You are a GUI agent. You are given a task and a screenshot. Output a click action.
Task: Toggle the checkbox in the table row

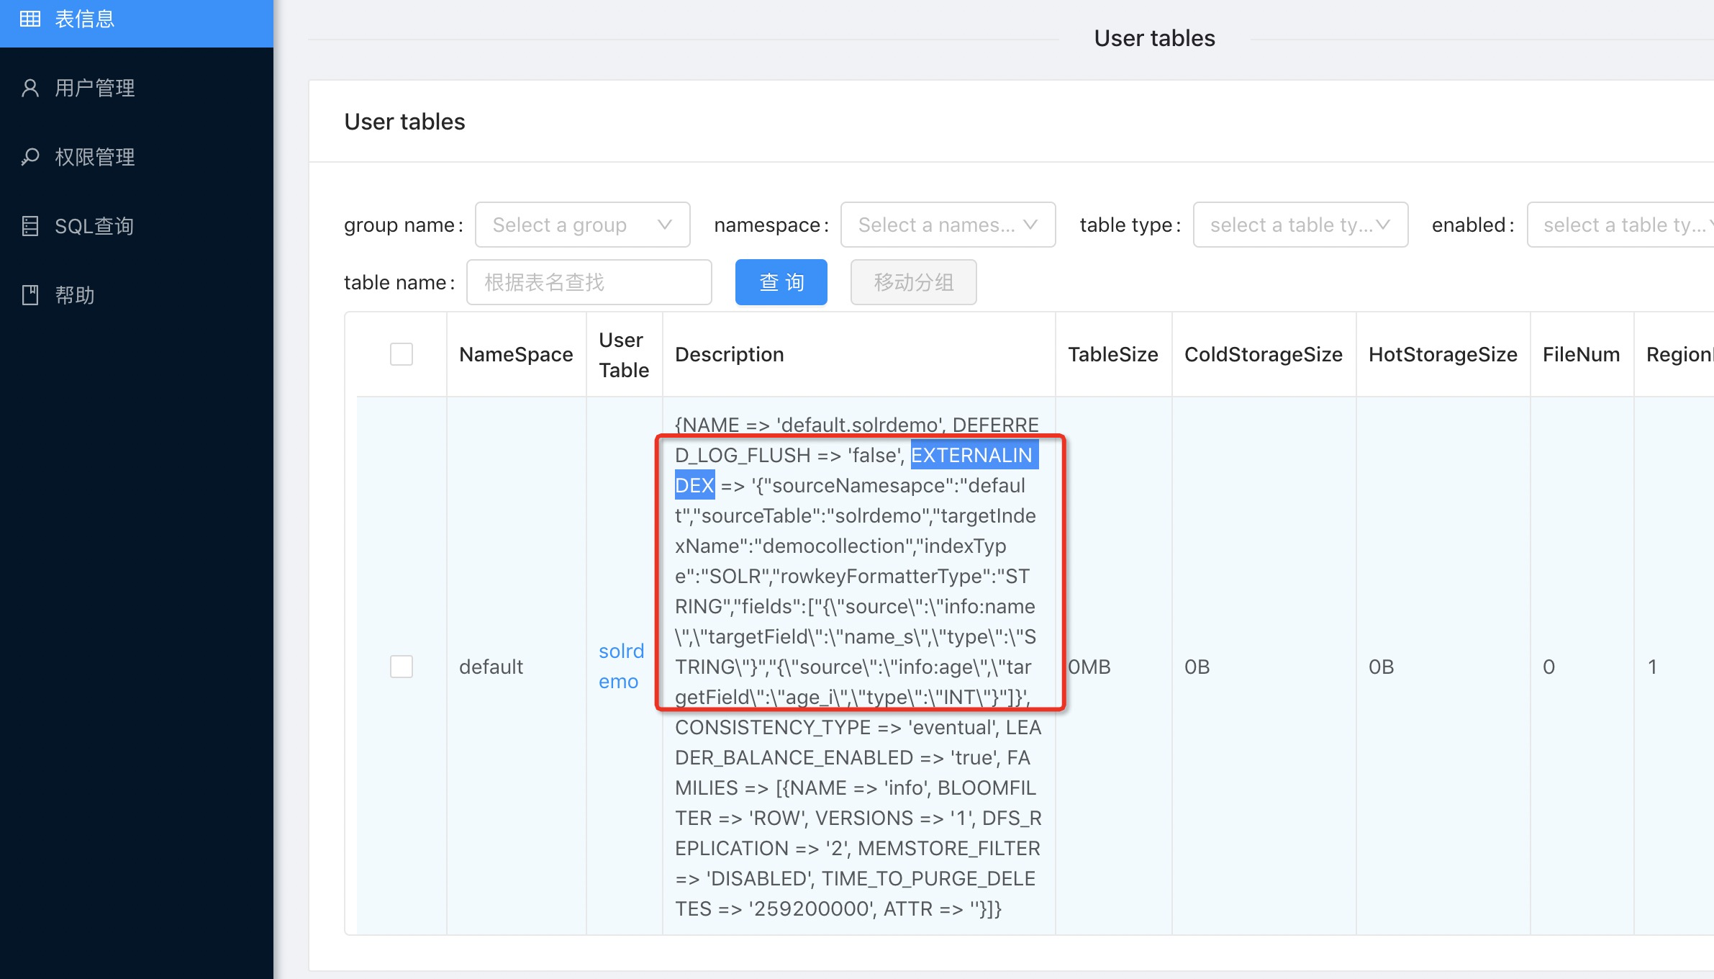click(402, 666)
